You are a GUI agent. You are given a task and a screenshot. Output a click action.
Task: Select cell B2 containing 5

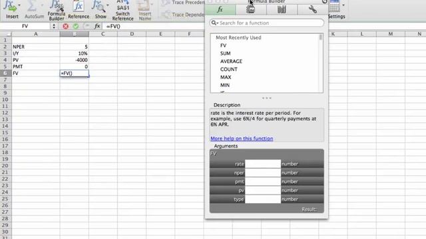click(74, 47)
